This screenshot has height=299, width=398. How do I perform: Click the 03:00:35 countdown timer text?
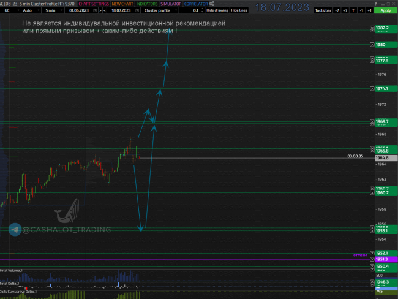click(x=355, y=156)
